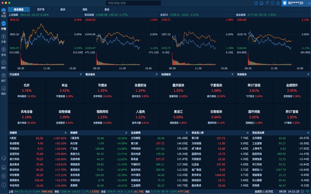Expand the 概念板块 section arrow
311x194 pixels.
click(156, 74)
